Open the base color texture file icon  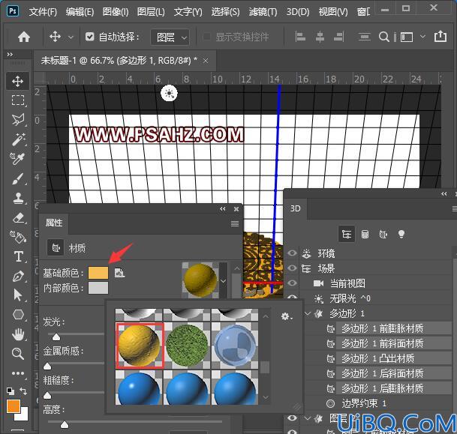click(x=119, y=273)
